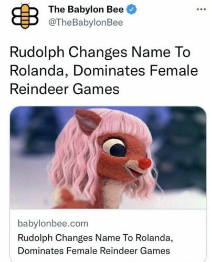Follow the babylonbee.com domain link
Viewport: 210px width, 262px height.
pos(53,224)
